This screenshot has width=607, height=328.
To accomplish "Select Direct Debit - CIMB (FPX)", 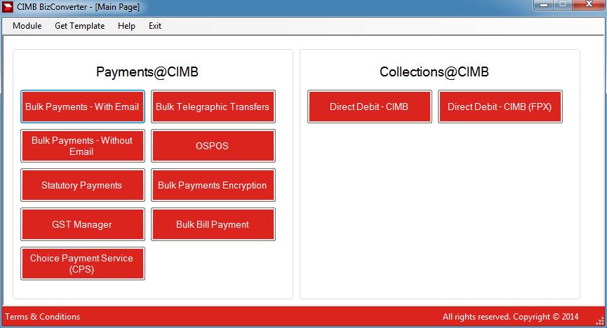I will (x=500, y=107).
